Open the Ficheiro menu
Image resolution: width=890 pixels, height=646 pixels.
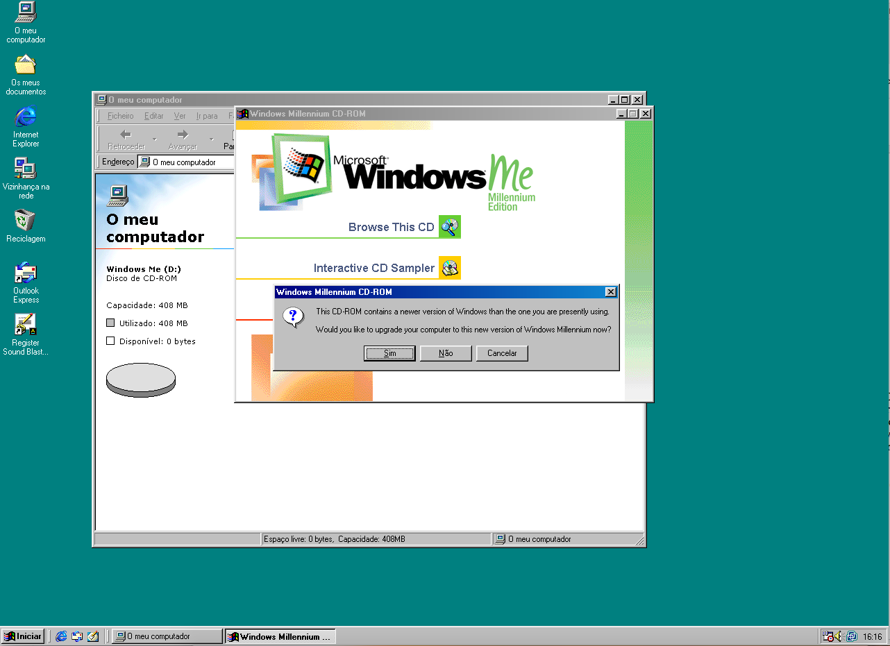click(121, 116)
